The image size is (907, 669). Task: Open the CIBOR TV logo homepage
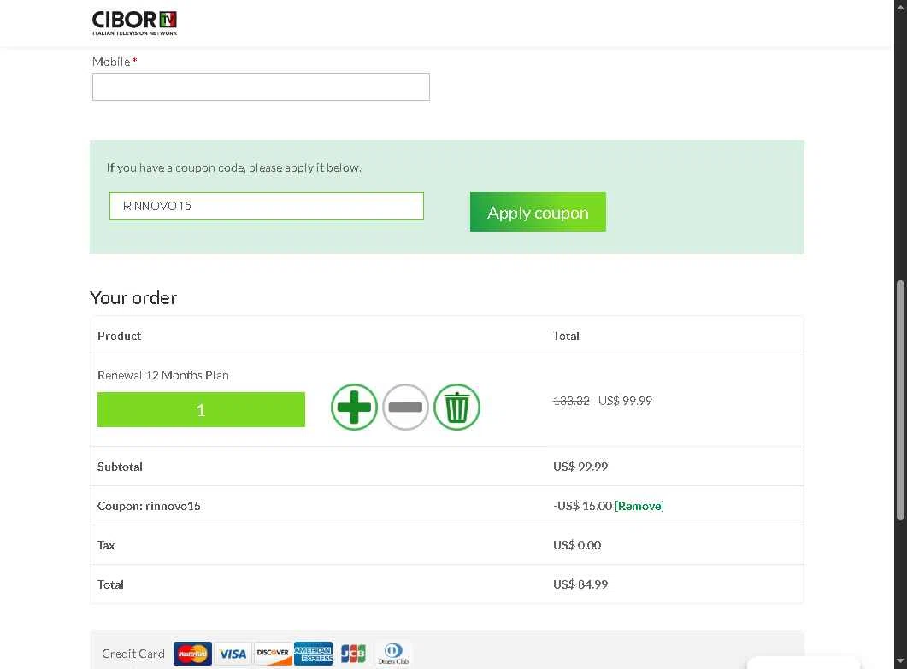(134, 23)
